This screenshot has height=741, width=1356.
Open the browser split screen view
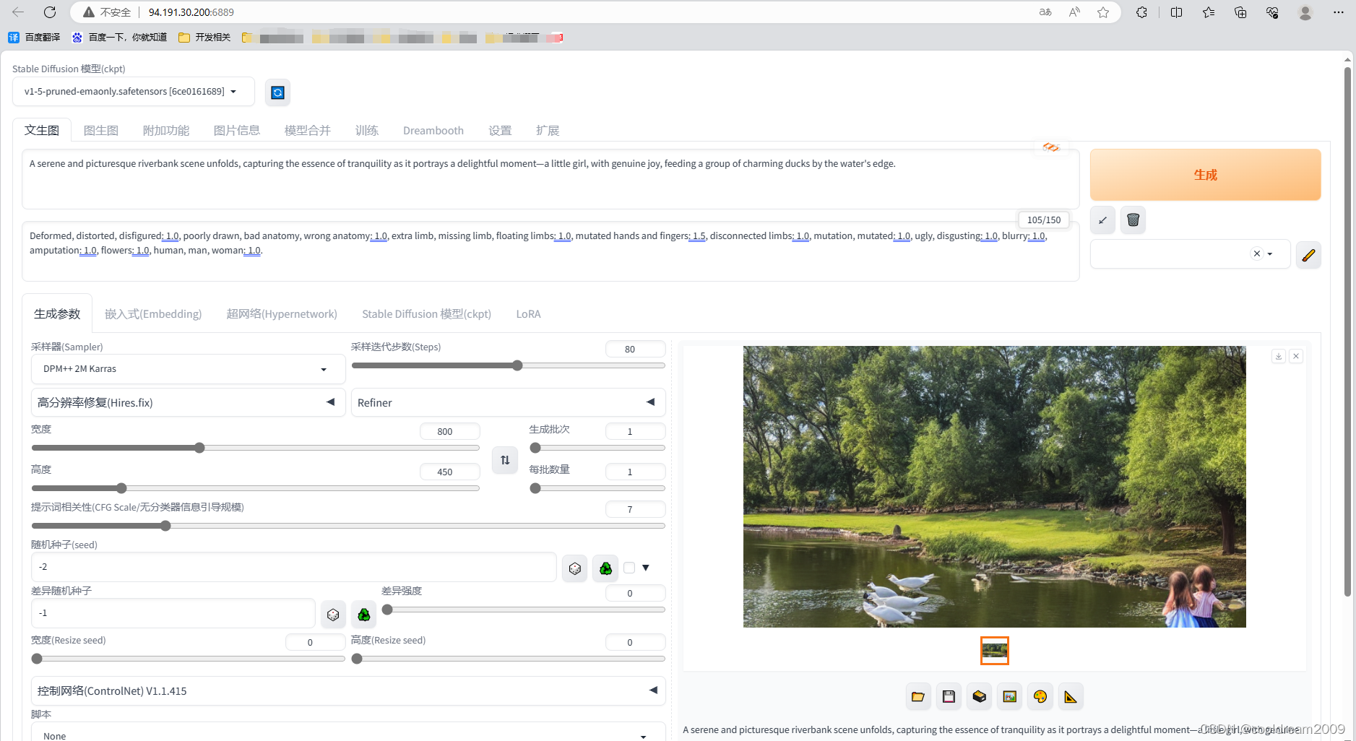[x=1176, y=12]
